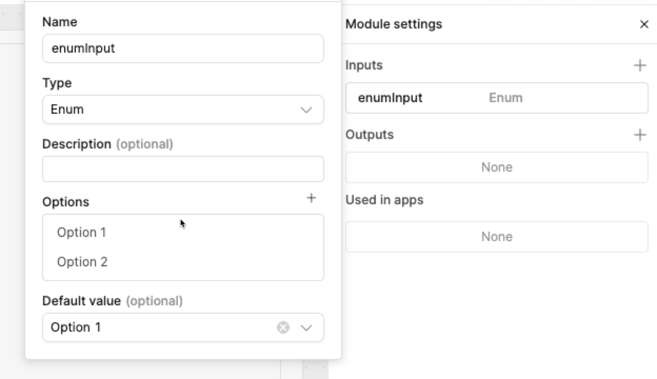The image size is (657, 379).
Task: Click the Module settings heading
Action: pyautogui.click(x=394, y=24)
